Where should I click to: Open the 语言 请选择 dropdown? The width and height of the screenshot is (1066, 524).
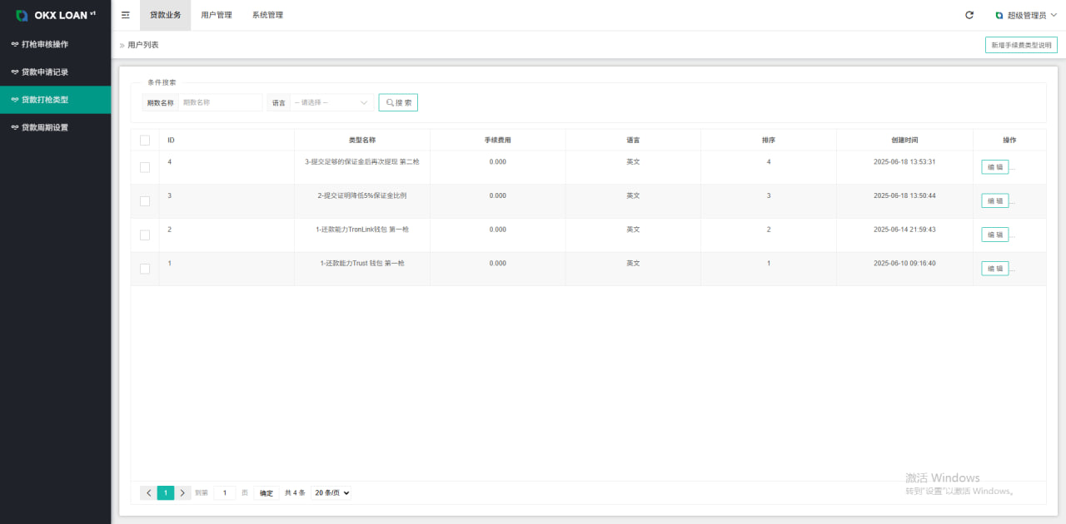pyautogui.click(x=331, y=102)
